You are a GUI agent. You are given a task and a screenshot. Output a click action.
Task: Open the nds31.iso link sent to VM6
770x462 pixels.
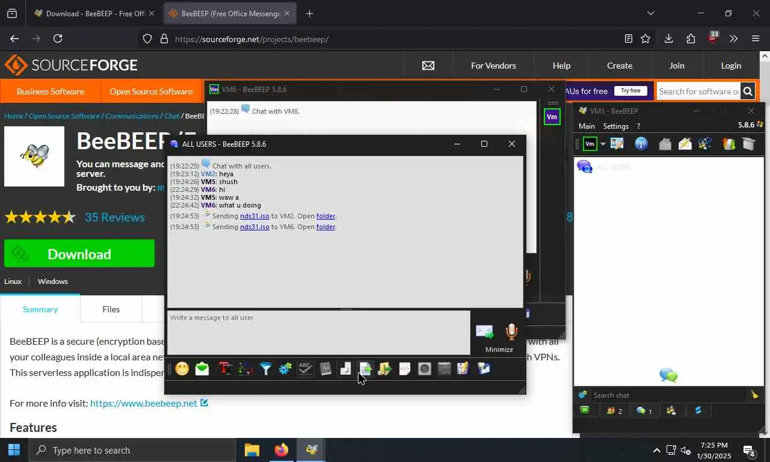pyautogui.click(x=254, y=227)
